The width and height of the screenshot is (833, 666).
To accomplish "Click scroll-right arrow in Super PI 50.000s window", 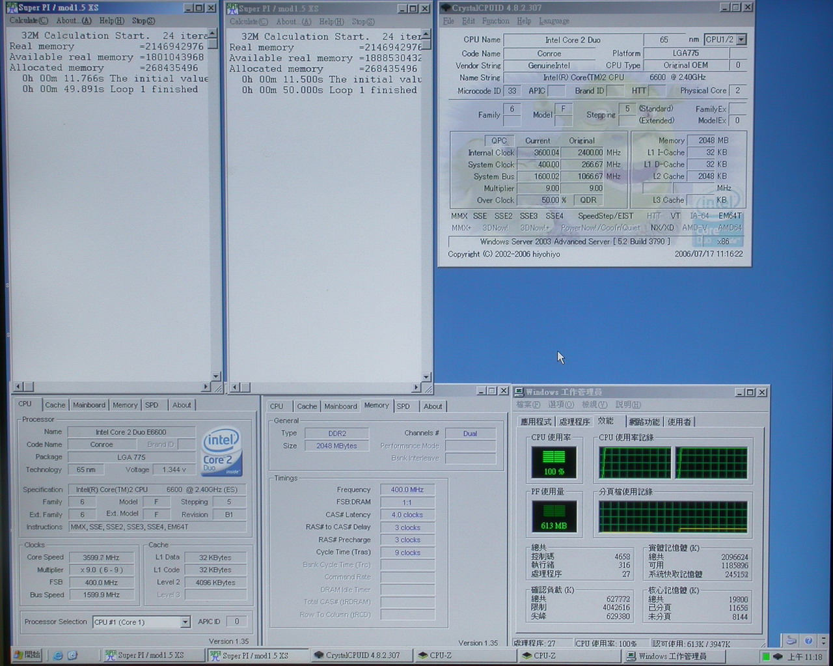I will click(x=416, y=387).
